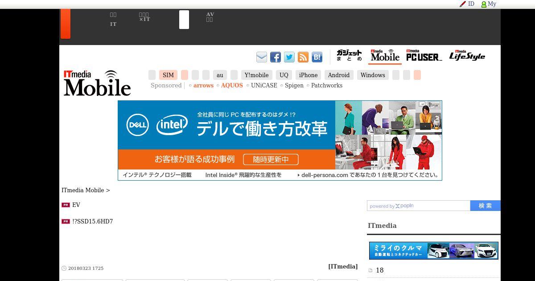This screenshot has width=535, height=281.
Task: Click the Spigen sponsored link
Action: [294, 85]
